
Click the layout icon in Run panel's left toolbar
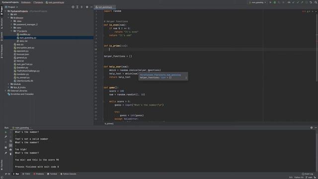[x=5, y=148]
